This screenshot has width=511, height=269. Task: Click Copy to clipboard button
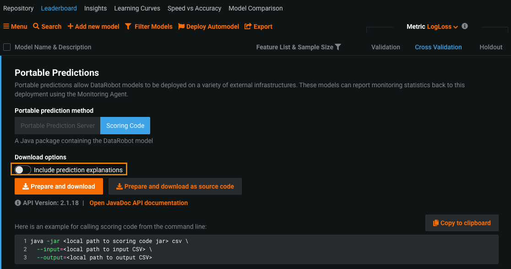pyautogui.click(x=462, y=223)
